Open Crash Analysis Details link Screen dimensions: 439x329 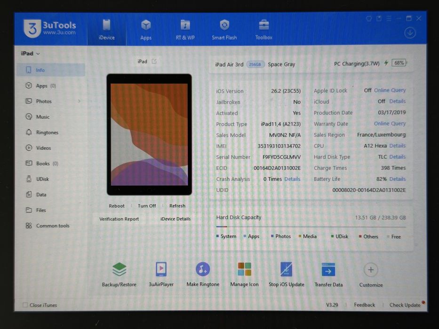point(292,179)
